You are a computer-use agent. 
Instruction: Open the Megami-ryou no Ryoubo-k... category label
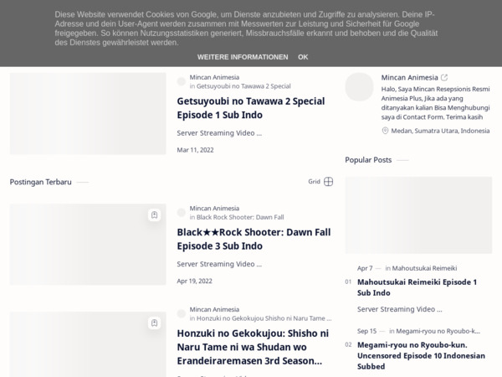click(438, 331)
